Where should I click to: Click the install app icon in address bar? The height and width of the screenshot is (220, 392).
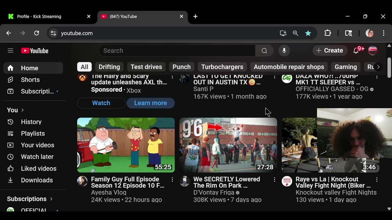(283, 33)
